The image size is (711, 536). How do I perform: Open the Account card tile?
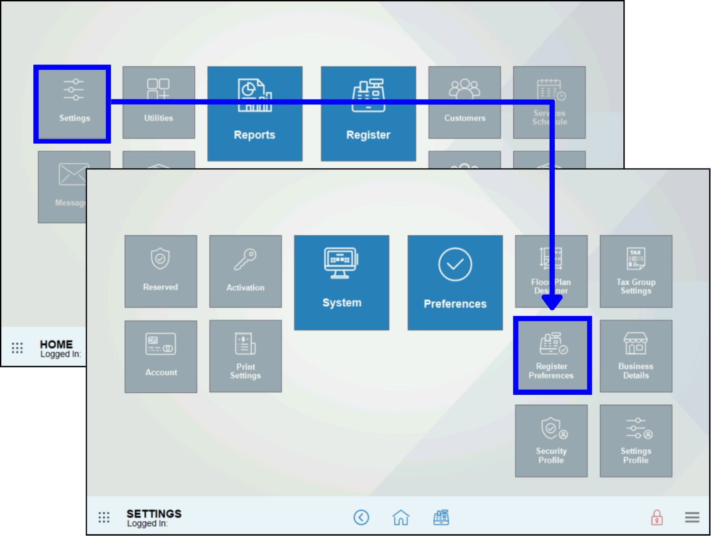pyautogui.click(x=160, y=356)
